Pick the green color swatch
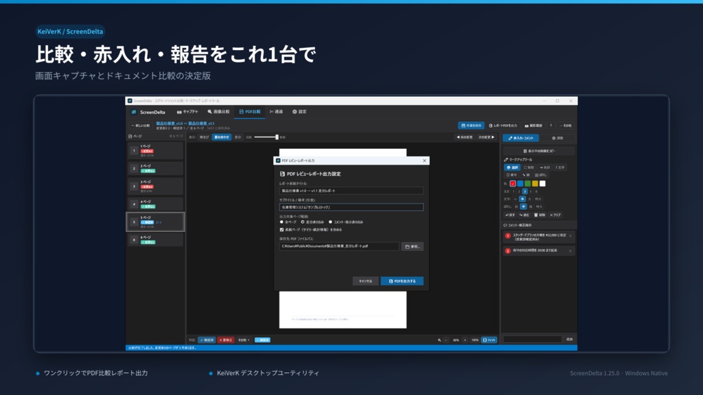The width and height of the screenshot is (703, 395). [528, 184]
